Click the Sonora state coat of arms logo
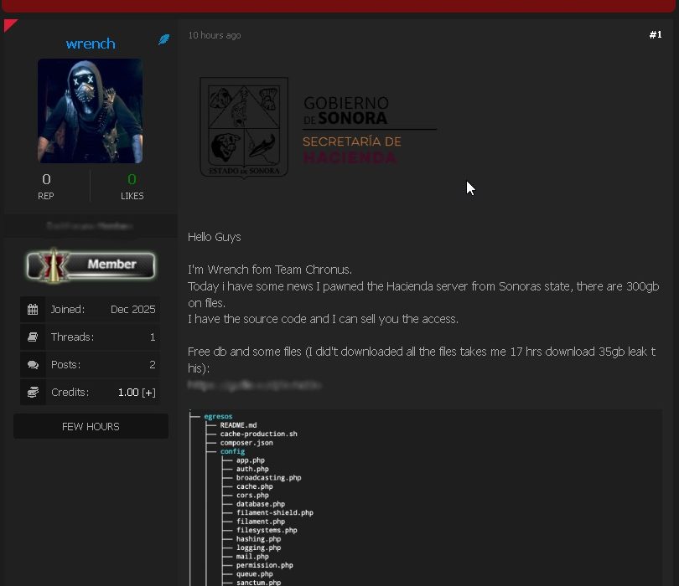 [x=244, y=127]
